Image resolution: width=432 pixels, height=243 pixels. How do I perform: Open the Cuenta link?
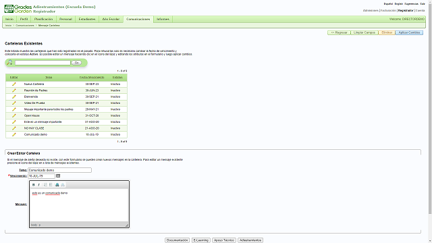click(x=420, y=11)
